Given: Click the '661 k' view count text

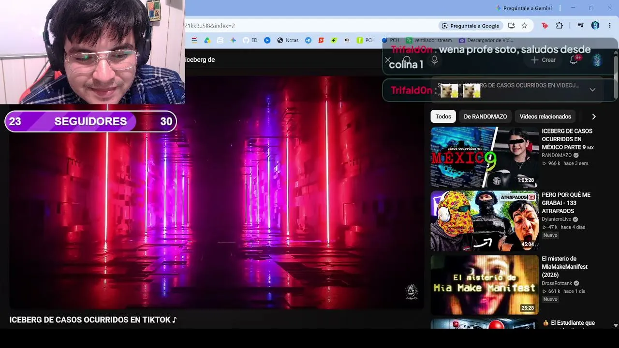Looking at the screenshot, I should click(x=554, y=291).
